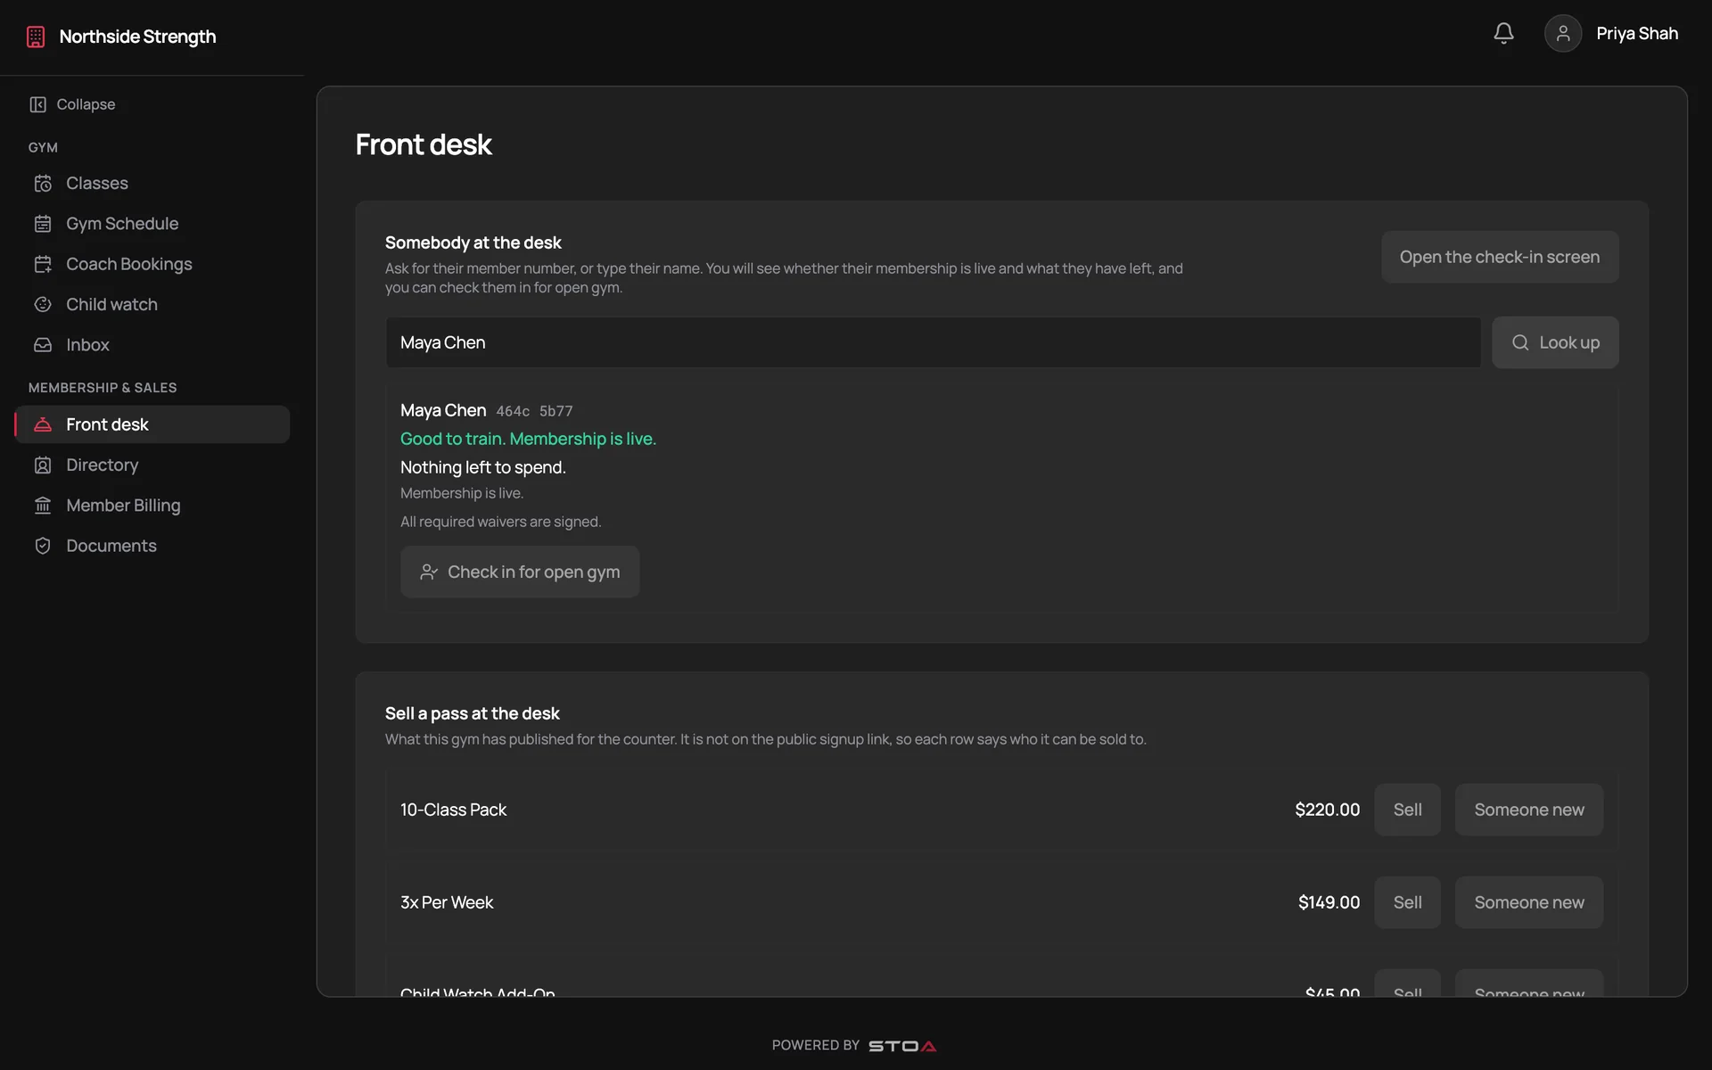
Task: Open Member Billing bank icon
Action: pyautogui.click(x=43, y=506)
